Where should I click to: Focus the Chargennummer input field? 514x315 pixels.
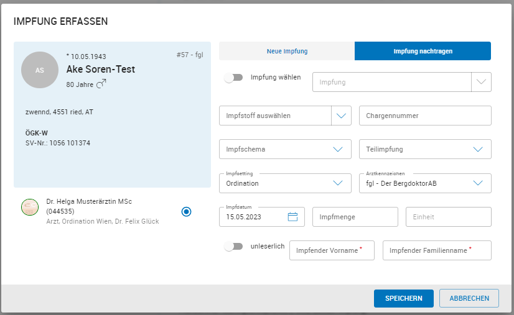click(425, 116)
